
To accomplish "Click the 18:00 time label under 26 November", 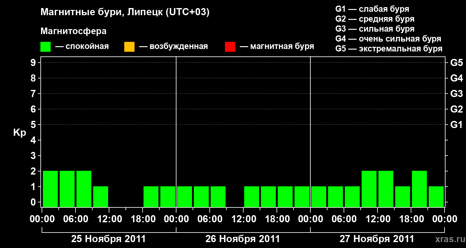I will [277, 219].
